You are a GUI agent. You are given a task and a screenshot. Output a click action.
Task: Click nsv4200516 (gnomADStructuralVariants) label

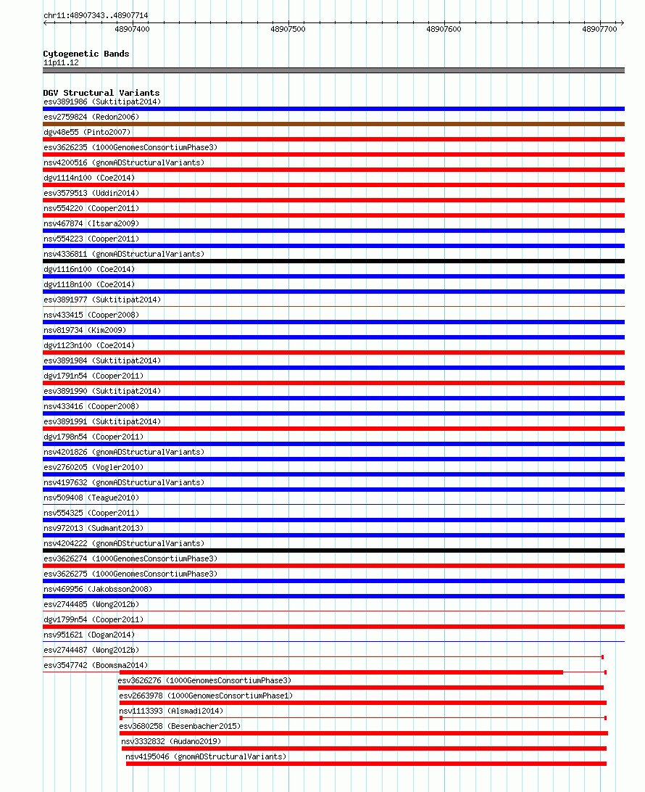point(124,162)
